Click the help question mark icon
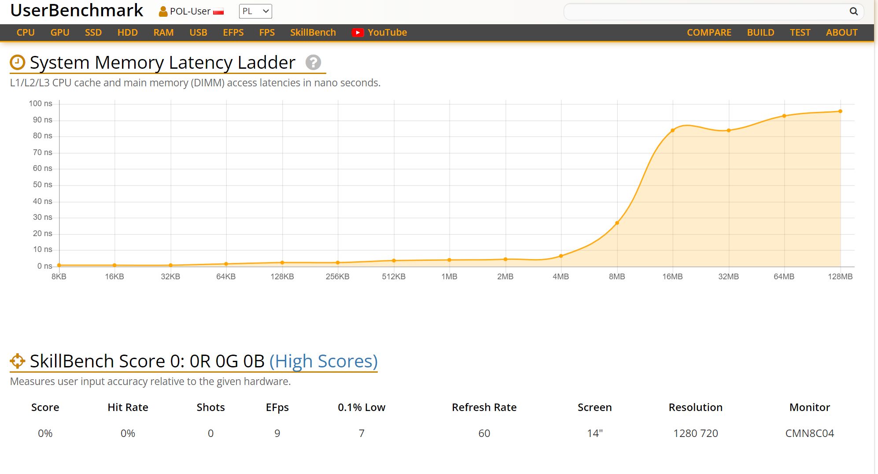The image size is (878, 474). pyautogui.click(x=313, y=63)
